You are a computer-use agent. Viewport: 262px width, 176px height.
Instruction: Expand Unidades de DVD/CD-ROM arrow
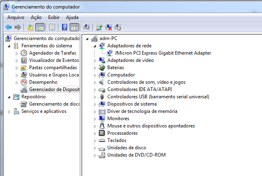click(95, 155)
